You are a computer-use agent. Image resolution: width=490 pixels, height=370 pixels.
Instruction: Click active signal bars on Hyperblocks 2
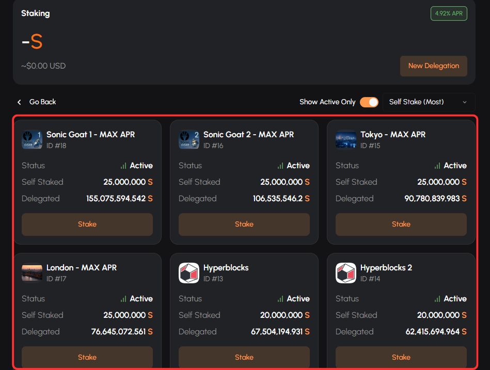(437, 299)
